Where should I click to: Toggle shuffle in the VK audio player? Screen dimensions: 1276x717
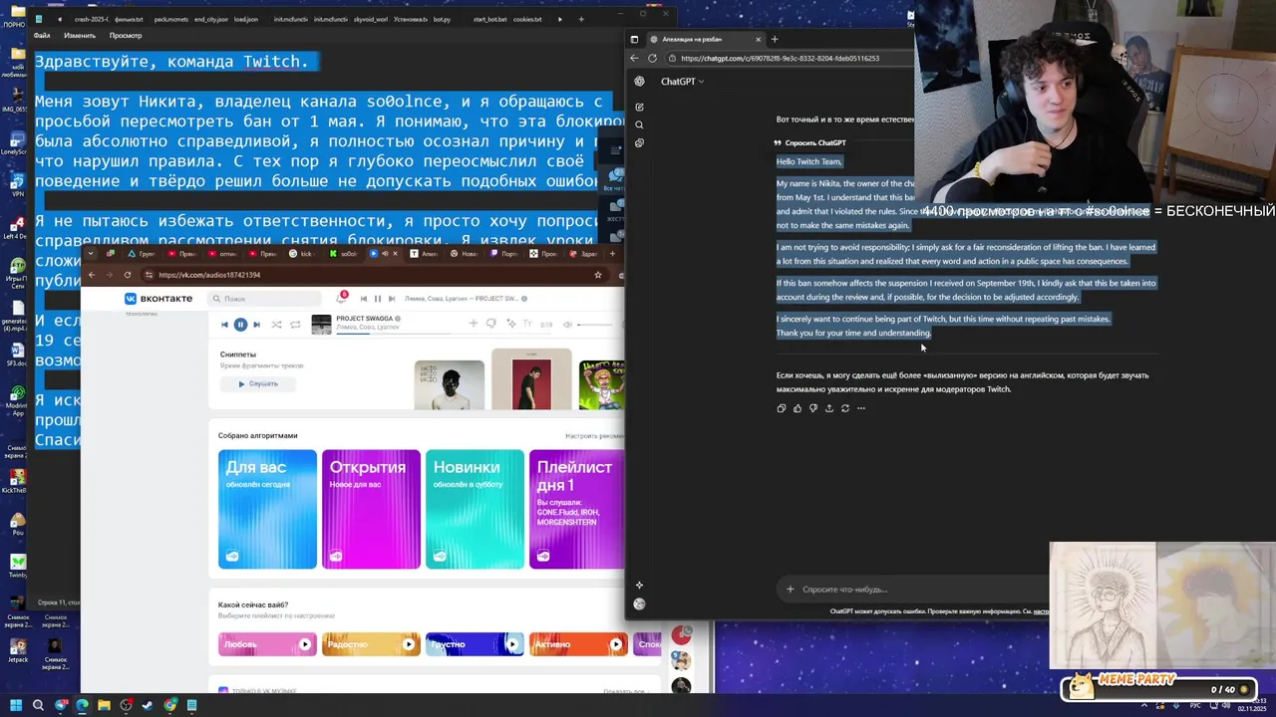point(276,325)
